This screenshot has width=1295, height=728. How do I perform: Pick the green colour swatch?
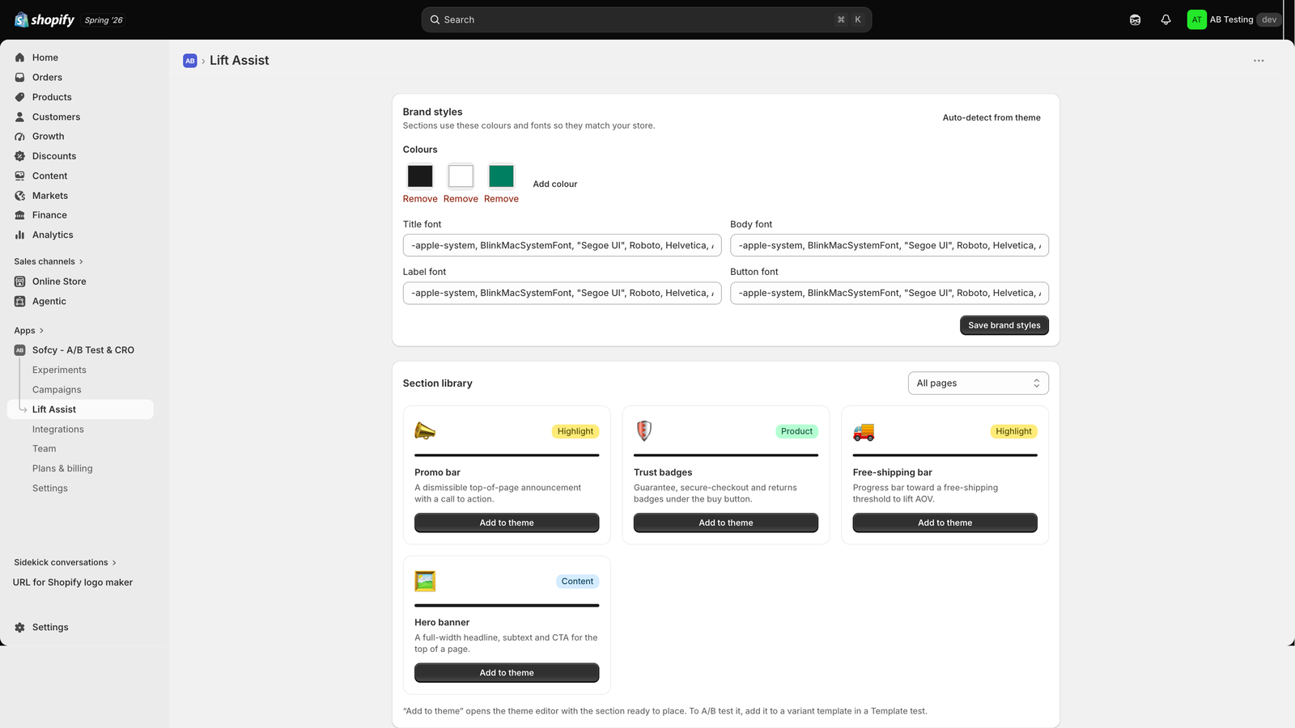tap(501, 176)
